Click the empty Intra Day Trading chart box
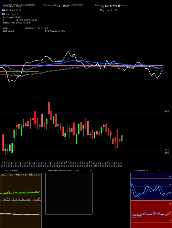172x228 pixels. [69, 193]
